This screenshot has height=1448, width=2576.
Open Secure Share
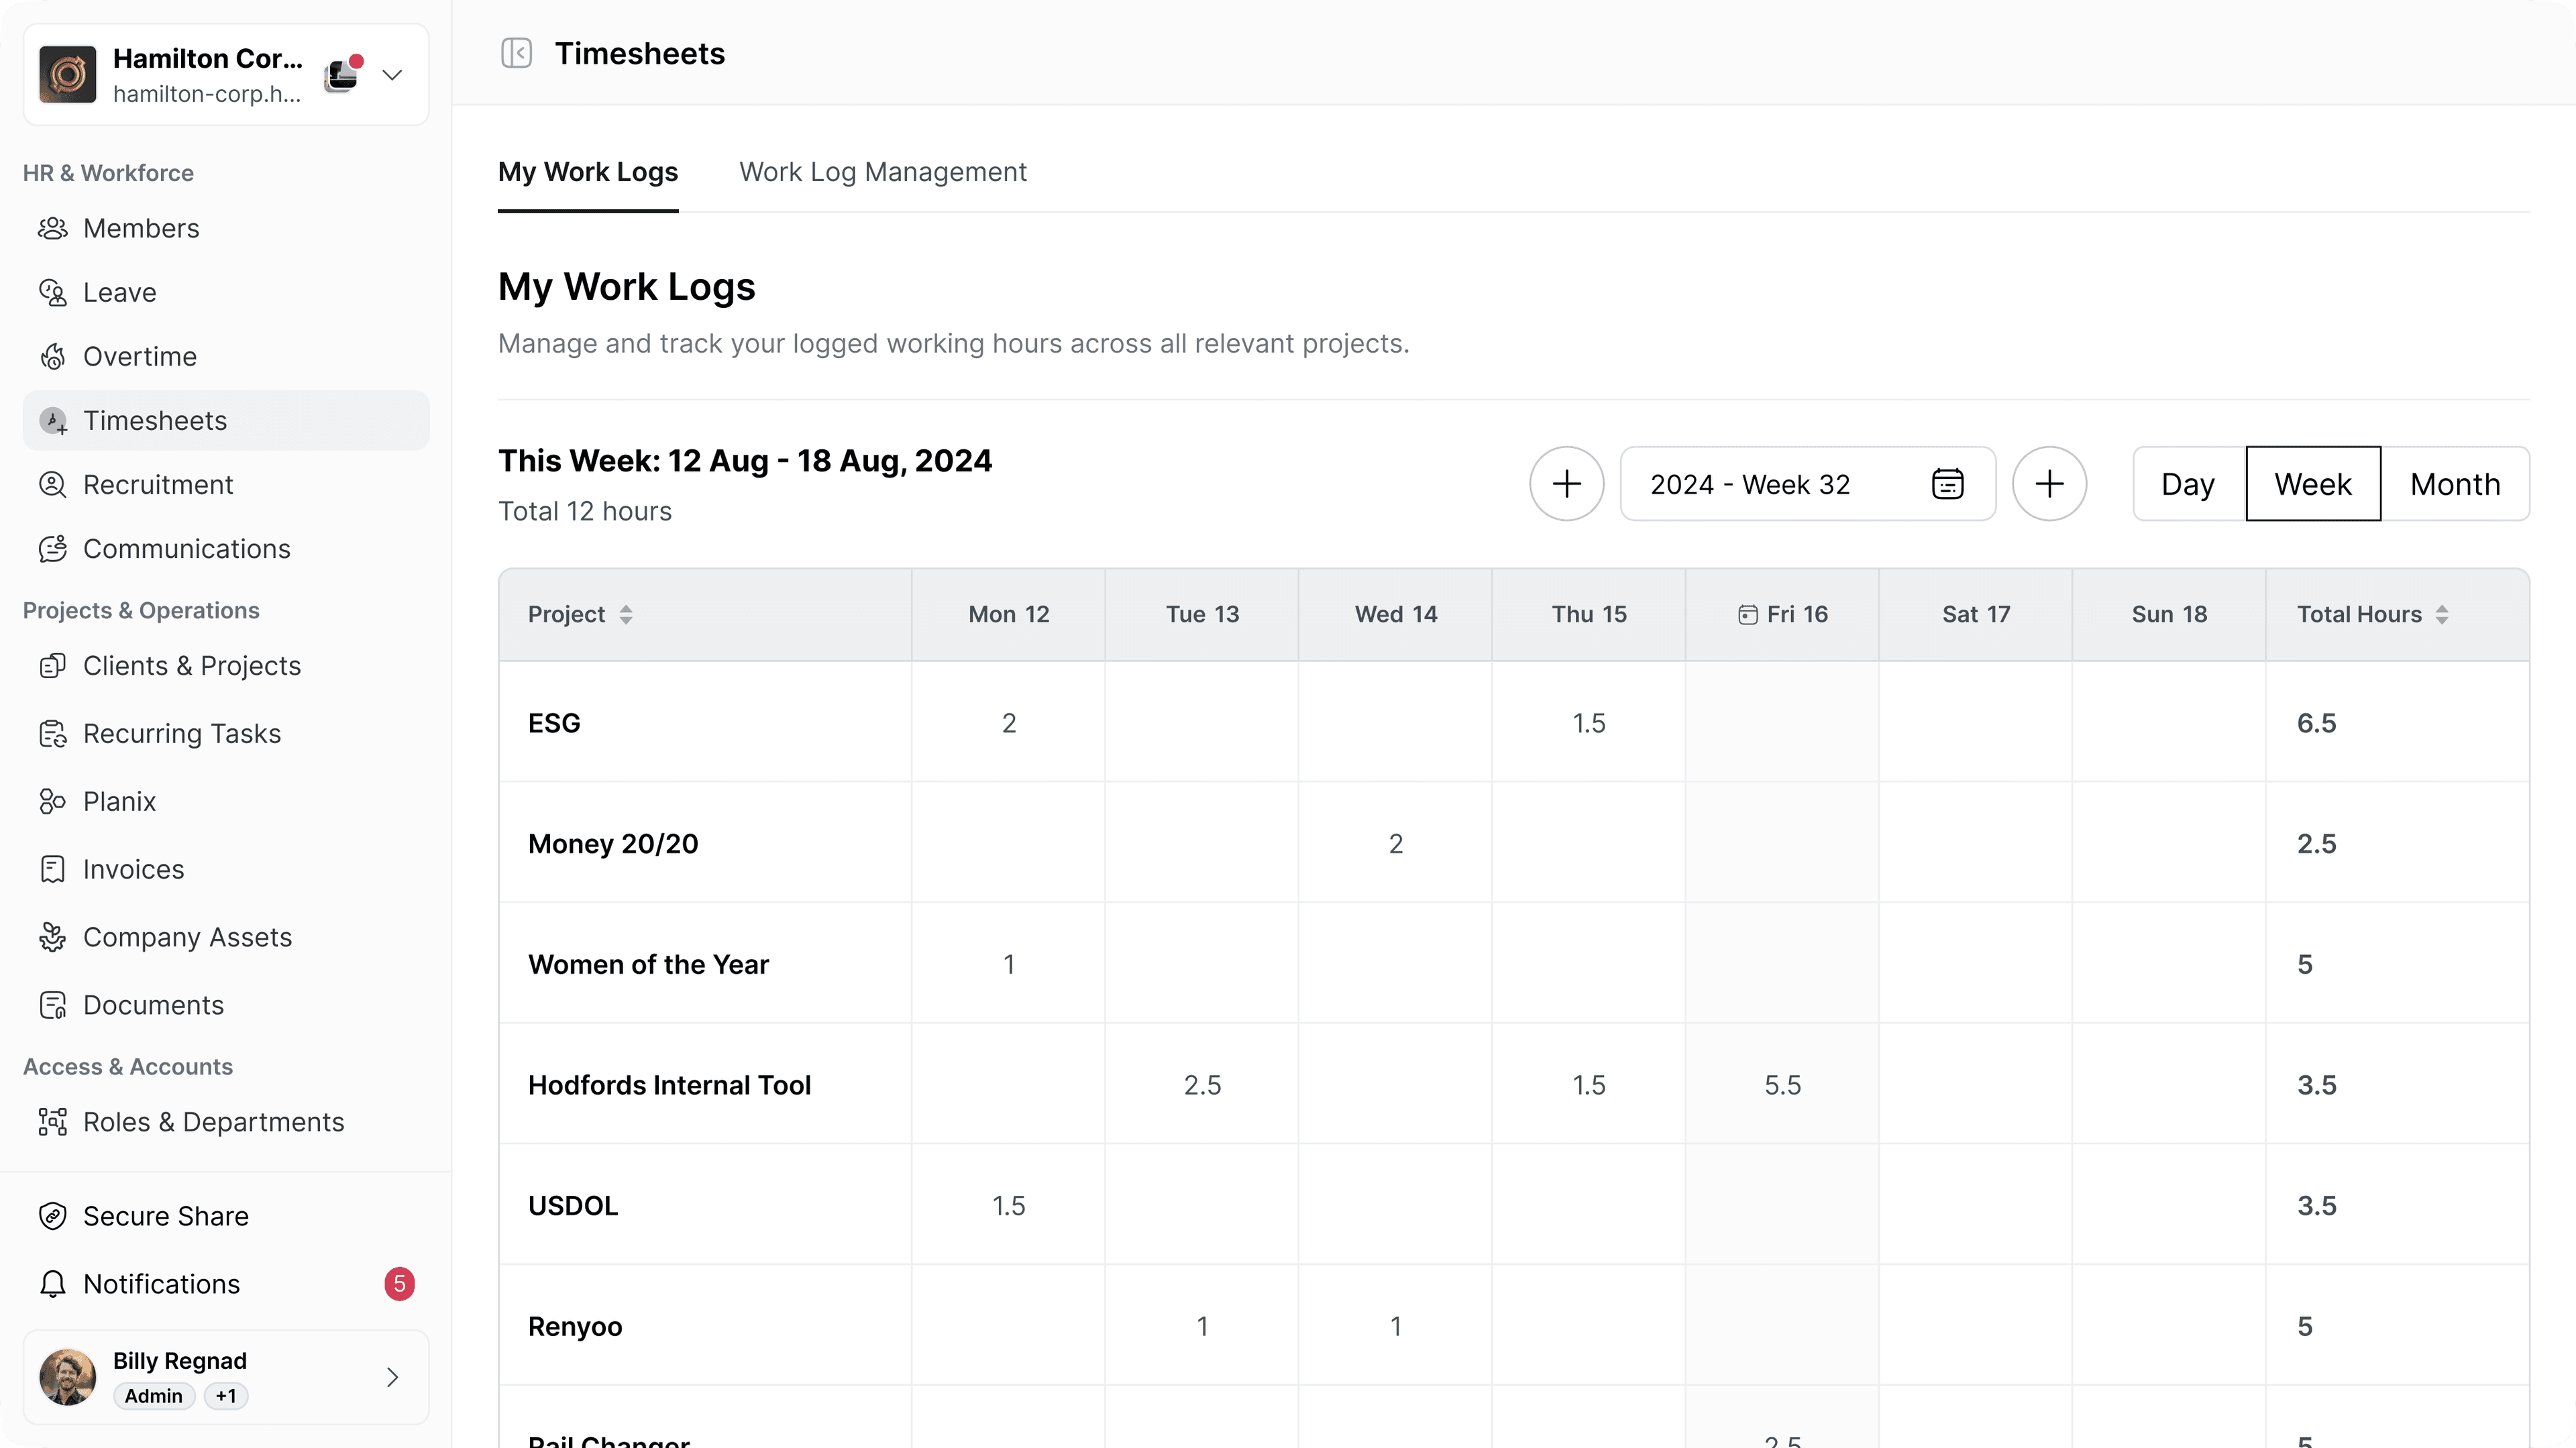tap(165, 1216)
